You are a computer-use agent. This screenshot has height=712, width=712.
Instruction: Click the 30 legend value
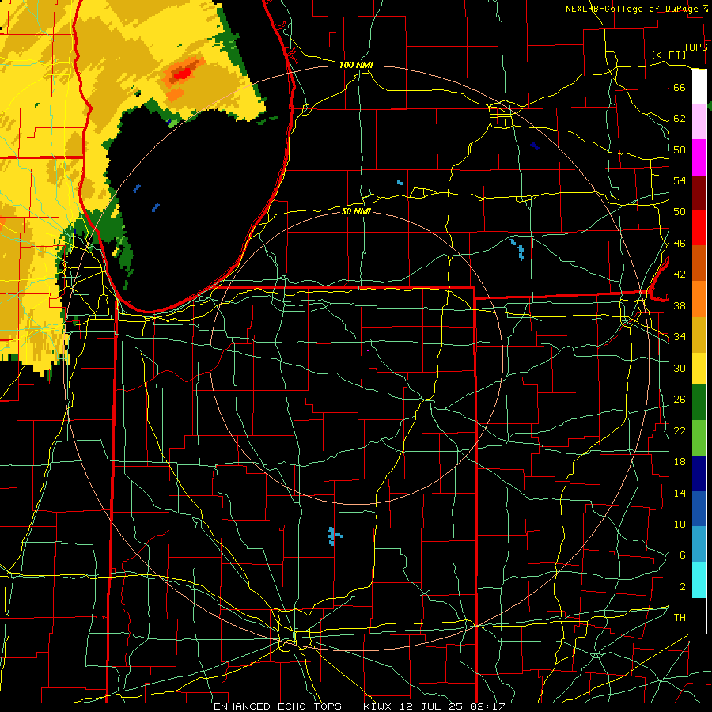point(680,368)
